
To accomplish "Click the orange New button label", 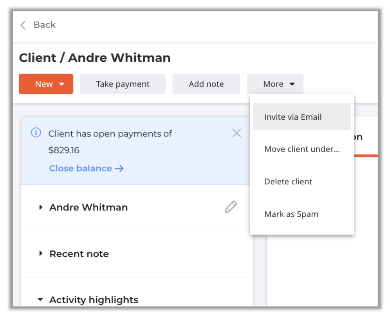I will point(43,84).
